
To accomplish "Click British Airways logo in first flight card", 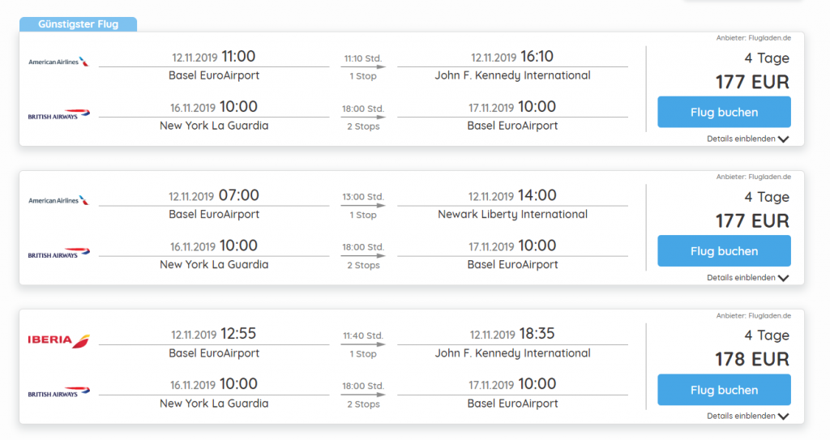I will (x=58, y=116).
